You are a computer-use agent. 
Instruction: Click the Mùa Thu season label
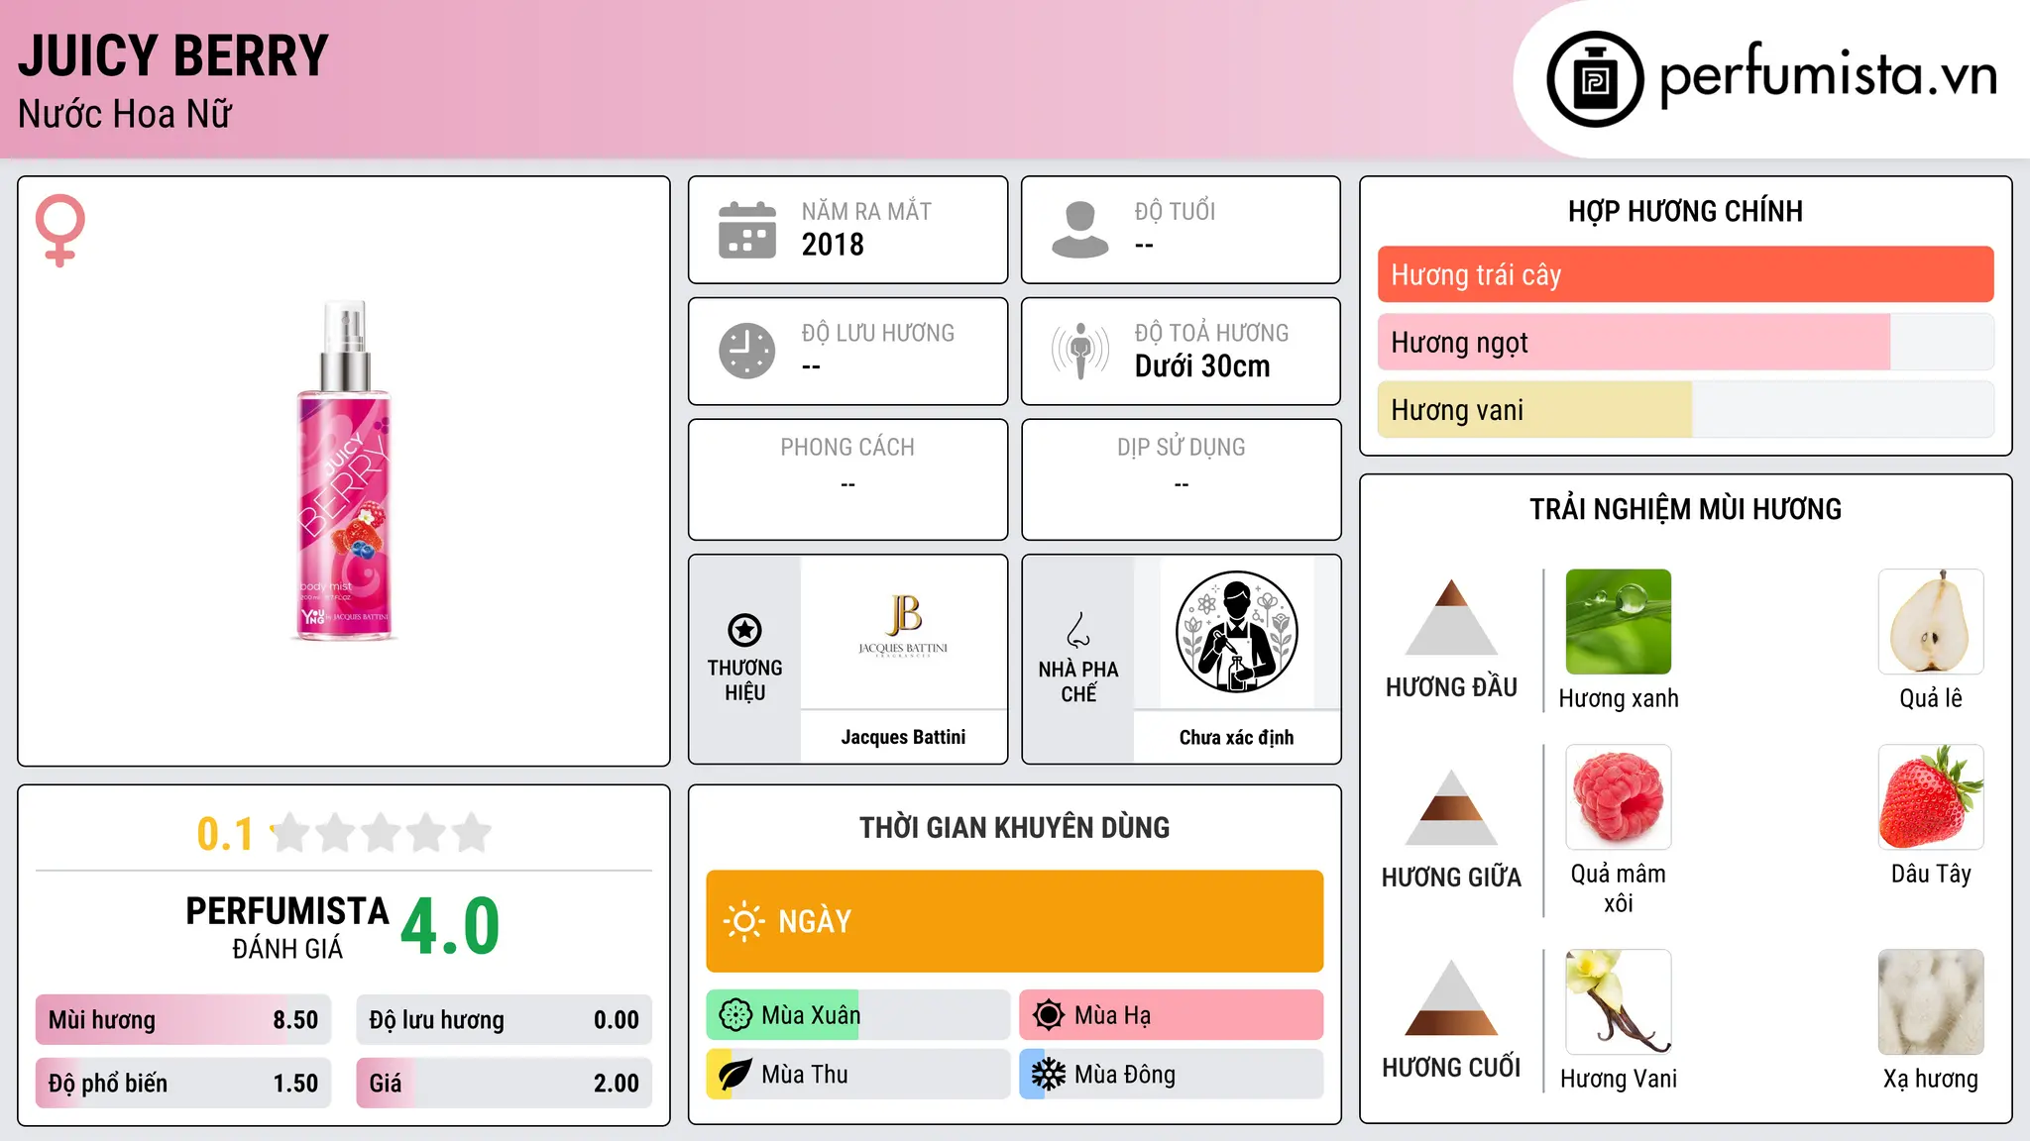click(x=805, y=1075)
